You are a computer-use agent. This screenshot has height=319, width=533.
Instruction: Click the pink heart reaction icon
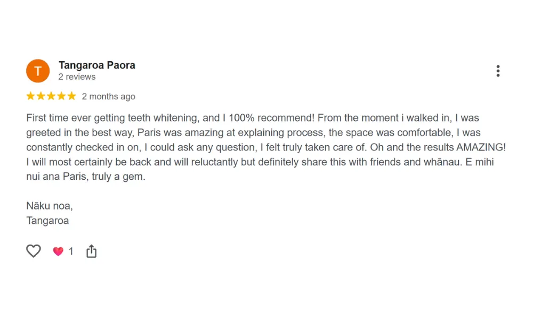[58, 251]
